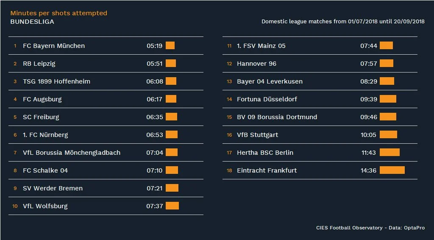Viewport: 434px width, 240px height.
Task: Click the rank number 18
Action: coord(229,170)
